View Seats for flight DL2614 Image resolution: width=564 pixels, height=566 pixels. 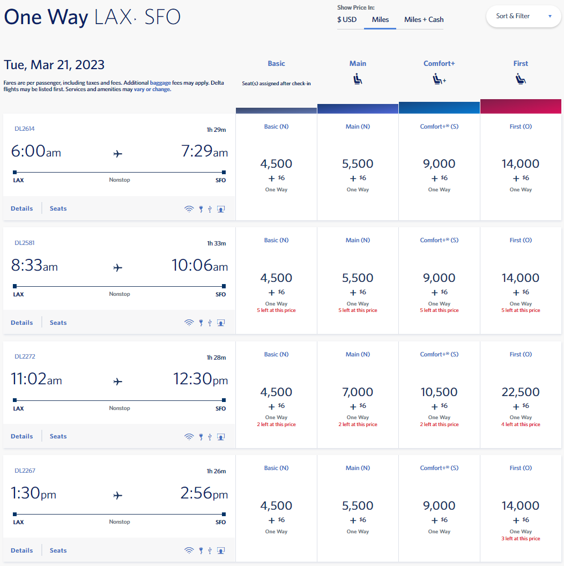click(x=58, y=208)
